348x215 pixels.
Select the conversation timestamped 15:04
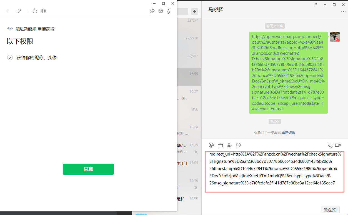pos(189,166)
